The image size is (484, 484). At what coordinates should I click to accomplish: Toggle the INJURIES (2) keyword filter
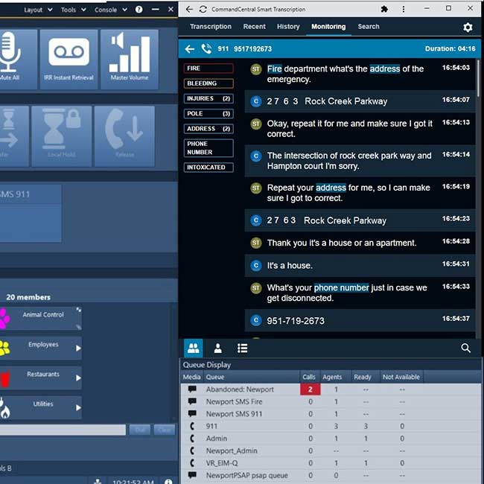(208, 98)
